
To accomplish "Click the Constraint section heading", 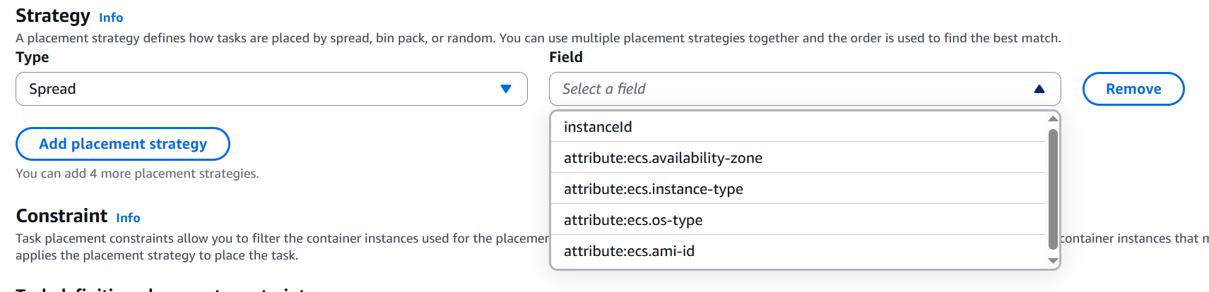I will (x=61, y=216).
